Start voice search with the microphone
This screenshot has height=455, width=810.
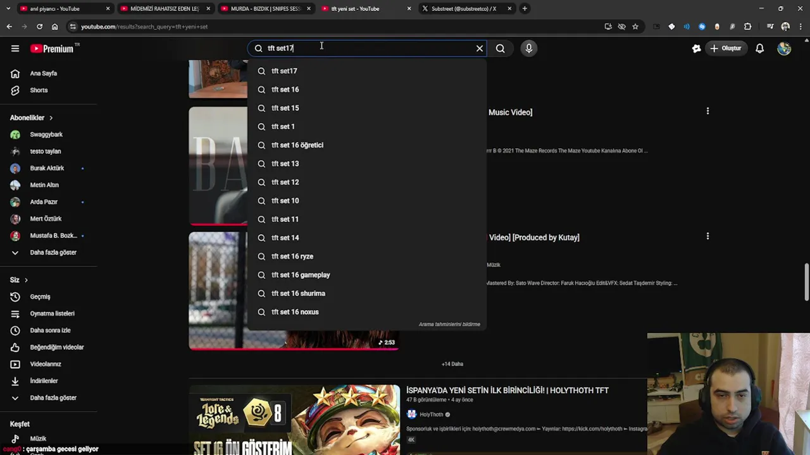(529, 48)
